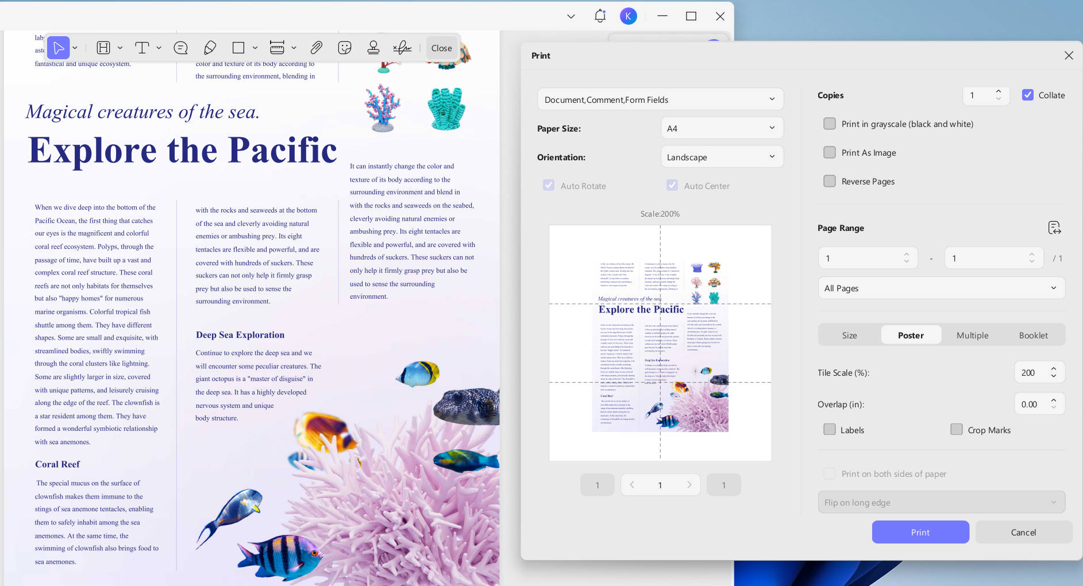Enable Reverse Pages checkbox
This screenshot has width=1083, height=586.
830,181
